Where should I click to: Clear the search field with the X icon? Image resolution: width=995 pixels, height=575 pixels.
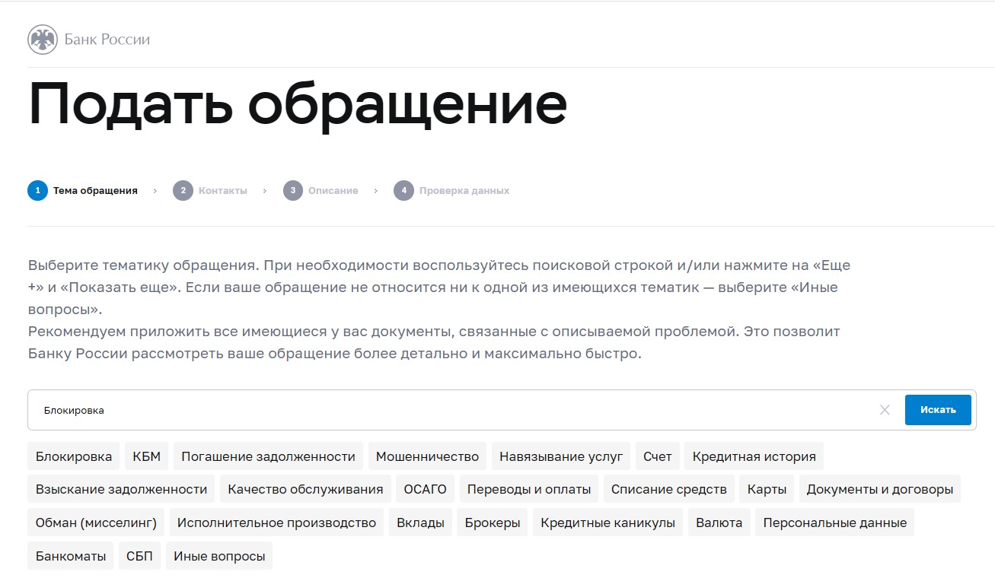click(885, 409)
